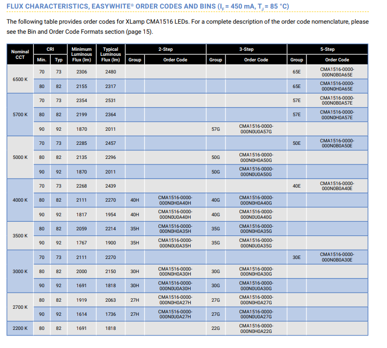Click typical flux value 2457

(111, 143)
